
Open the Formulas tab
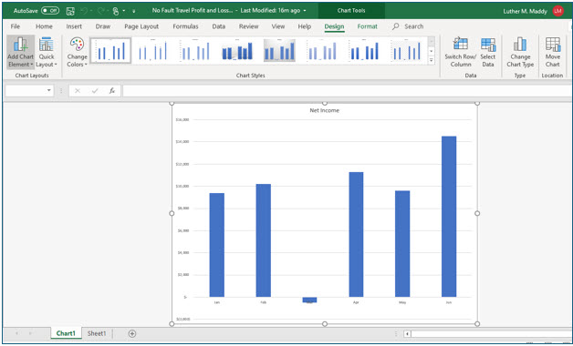tap(185, 26)
